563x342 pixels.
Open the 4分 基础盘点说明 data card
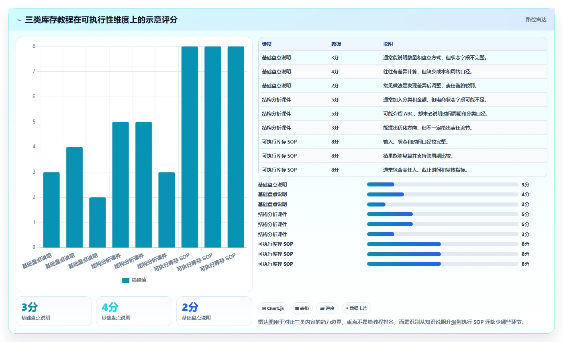click(x=134, y=311)
